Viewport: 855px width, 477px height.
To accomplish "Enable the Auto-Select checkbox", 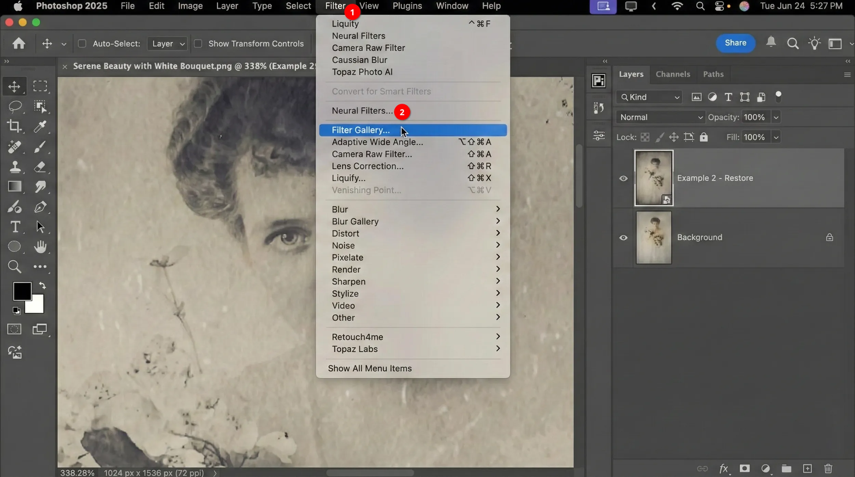I will [x=82, y=43].
